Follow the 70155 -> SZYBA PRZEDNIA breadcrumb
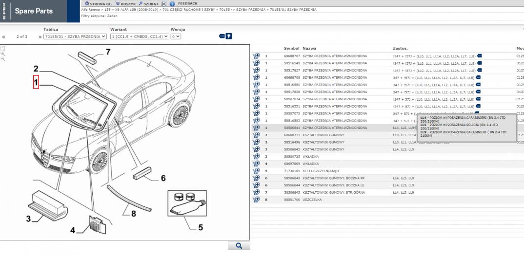 tap(242, 10)
